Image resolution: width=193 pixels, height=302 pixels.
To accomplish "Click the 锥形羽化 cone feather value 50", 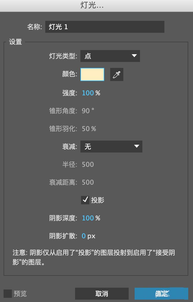I will [x=86, y=129].
